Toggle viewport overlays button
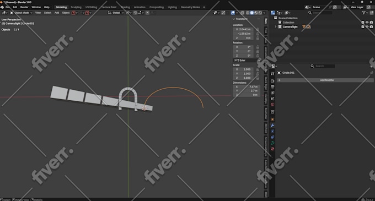The height and width of the screenshot is (201, 375). click(233, 13)
